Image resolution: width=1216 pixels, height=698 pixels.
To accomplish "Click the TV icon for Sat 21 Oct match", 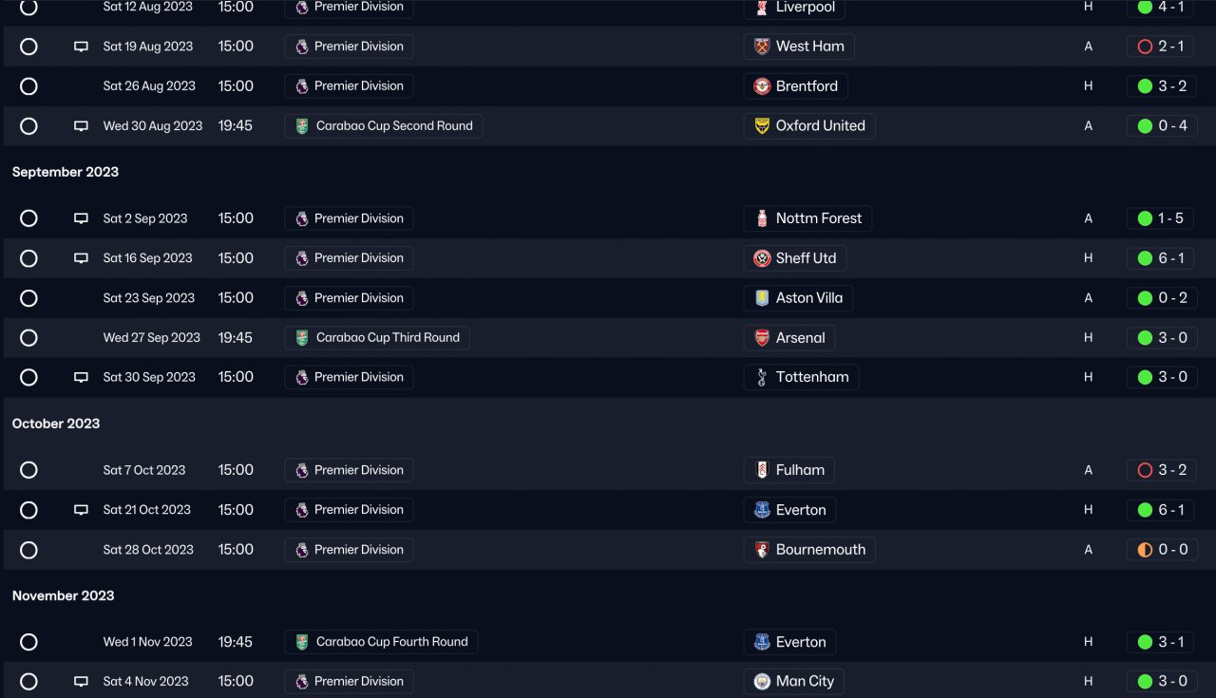I will click(x=82, y=510).
